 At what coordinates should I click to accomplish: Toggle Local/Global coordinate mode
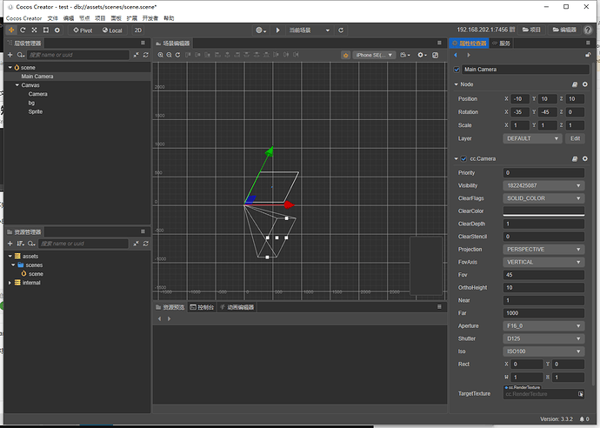click(112, 30)
